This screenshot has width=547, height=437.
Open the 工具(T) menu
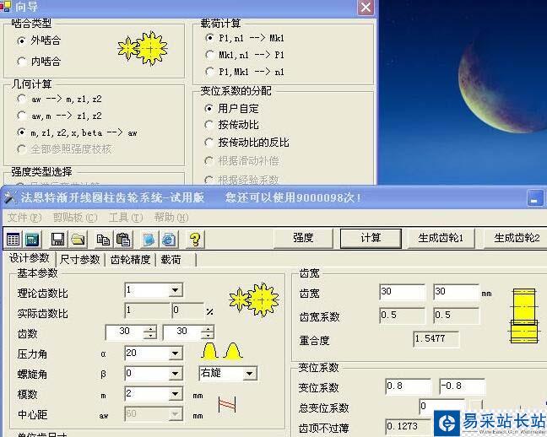click(126, 218)
